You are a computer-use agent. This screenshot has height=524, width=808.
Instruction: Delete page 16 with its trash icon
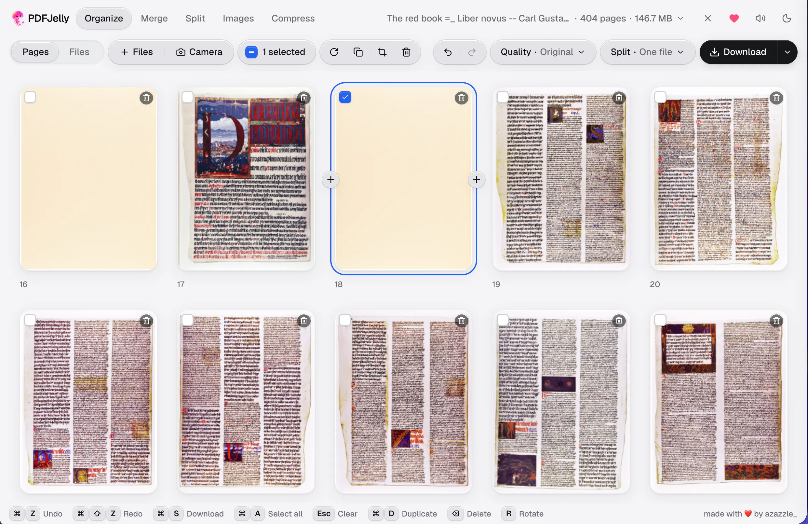click(x=146, y=98)
